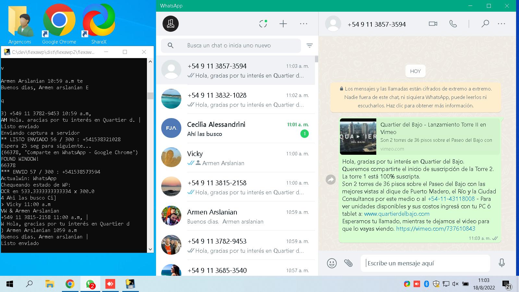Play the Quartier del Bajo Vimeo preview
Image resolution: width=519 pixels, height=292 pixels.
point(358,137)
